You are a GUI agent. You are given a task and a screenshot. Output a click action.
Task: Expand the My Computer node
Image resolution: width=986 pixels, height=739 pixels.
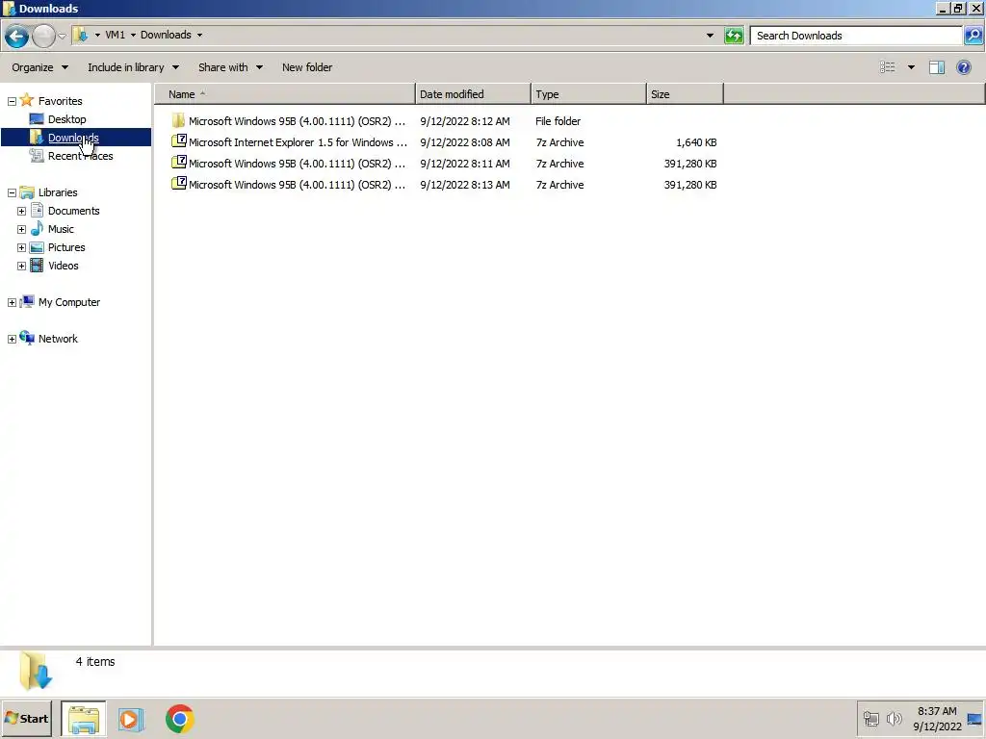point(12,303)
